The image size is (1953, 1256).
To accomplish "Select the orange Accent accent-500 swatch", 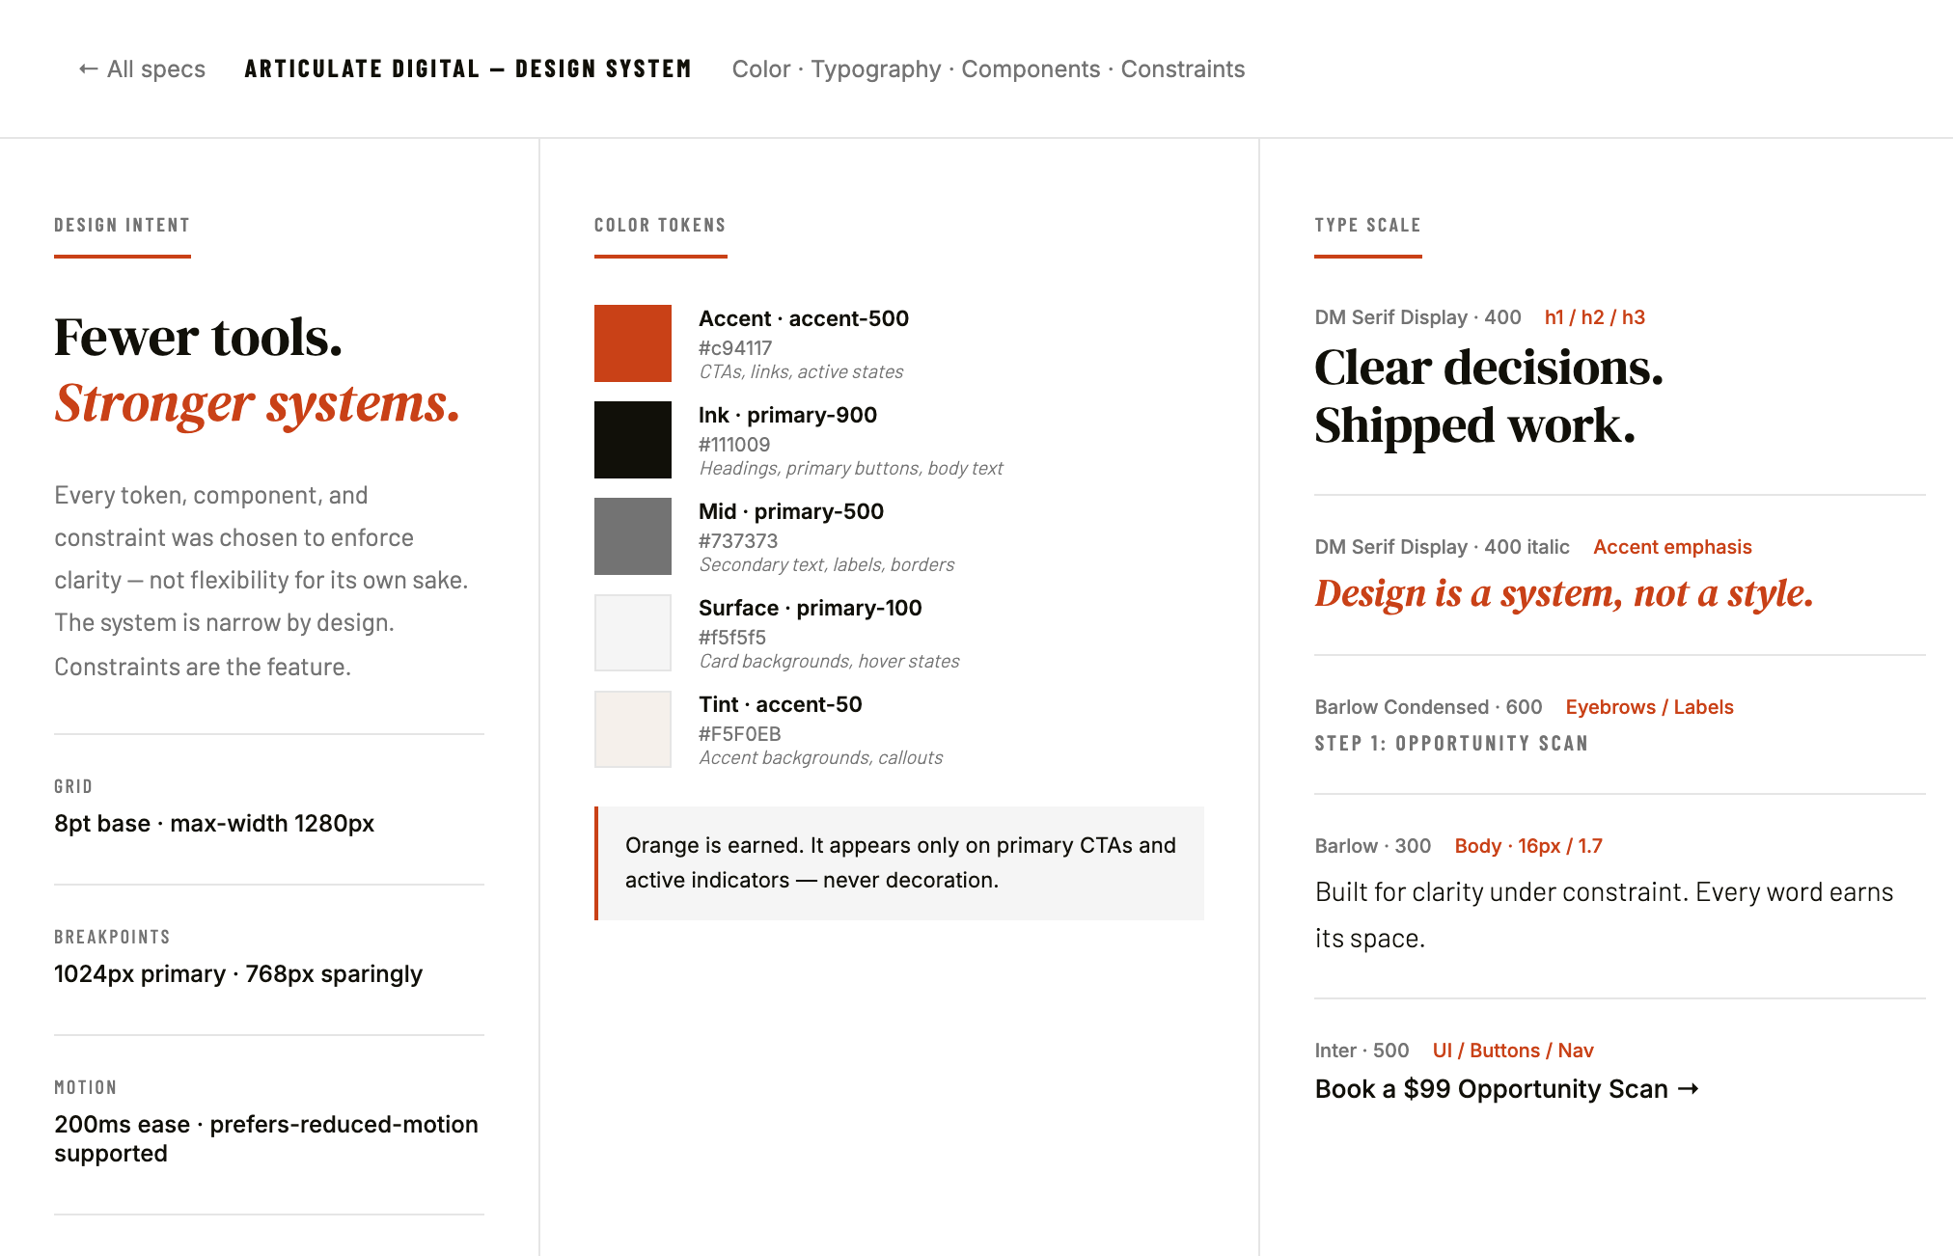I will [633, 343].
